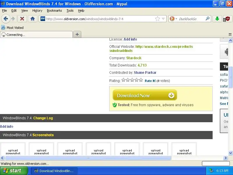This screenshot has height=175, width=233.
Task: Open the Windows start button
Action: point(14,171)
